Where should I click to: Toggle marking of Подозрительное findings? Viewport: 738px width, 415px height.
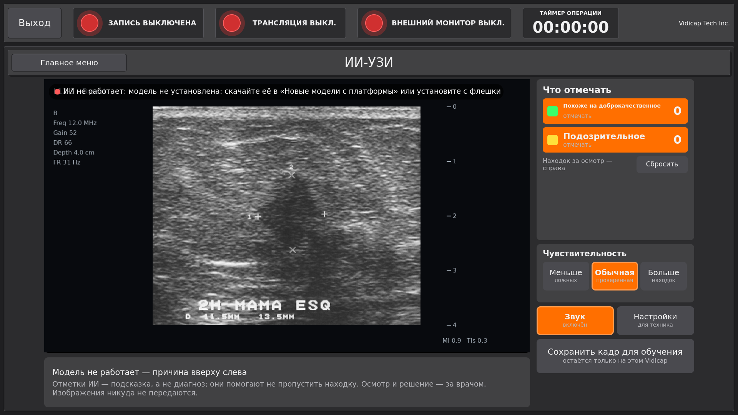click(615, 140)
